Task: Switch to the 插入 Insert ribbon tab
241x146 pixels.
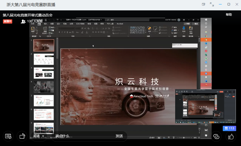Action: point(46,24)
